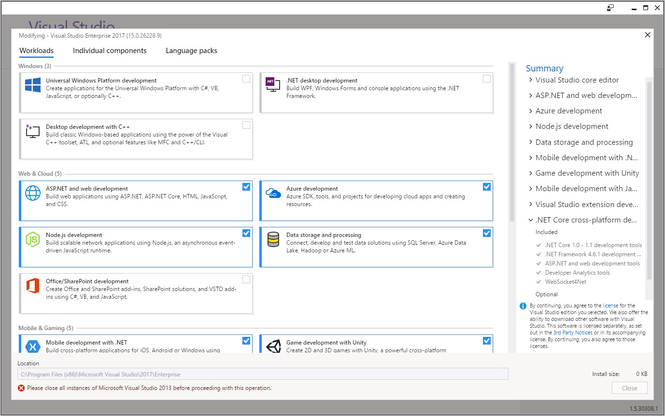Click the blue license info icon
665x416 pixels.
click(x=523, y=306)
